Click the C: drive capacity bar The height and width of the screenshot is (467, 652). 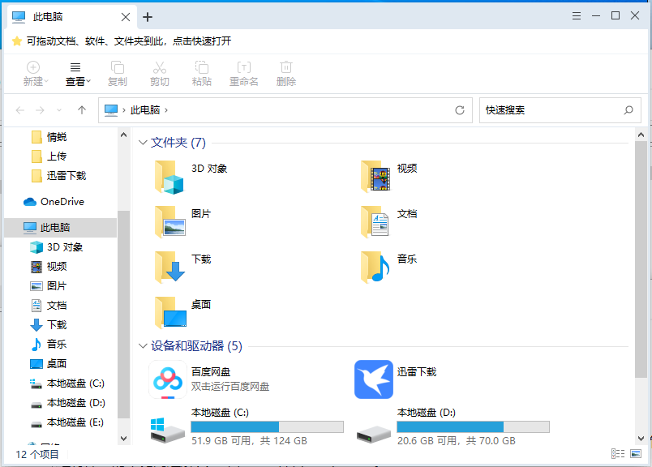tap(268, 426)
